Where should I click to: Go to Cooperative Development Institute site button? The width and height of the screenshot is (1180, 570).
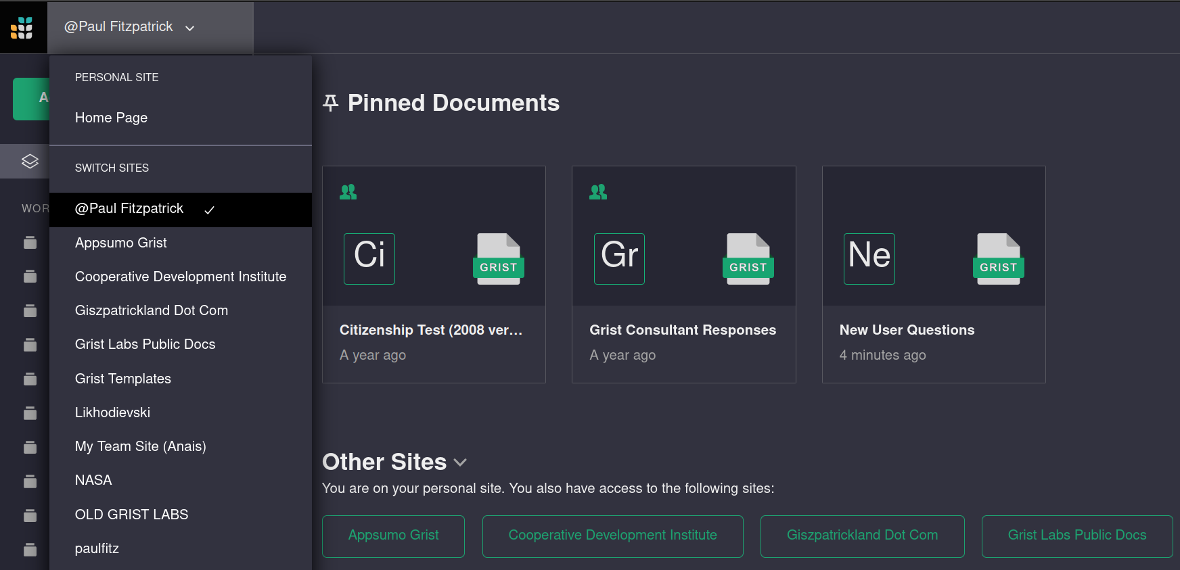(x=613, y=536)
